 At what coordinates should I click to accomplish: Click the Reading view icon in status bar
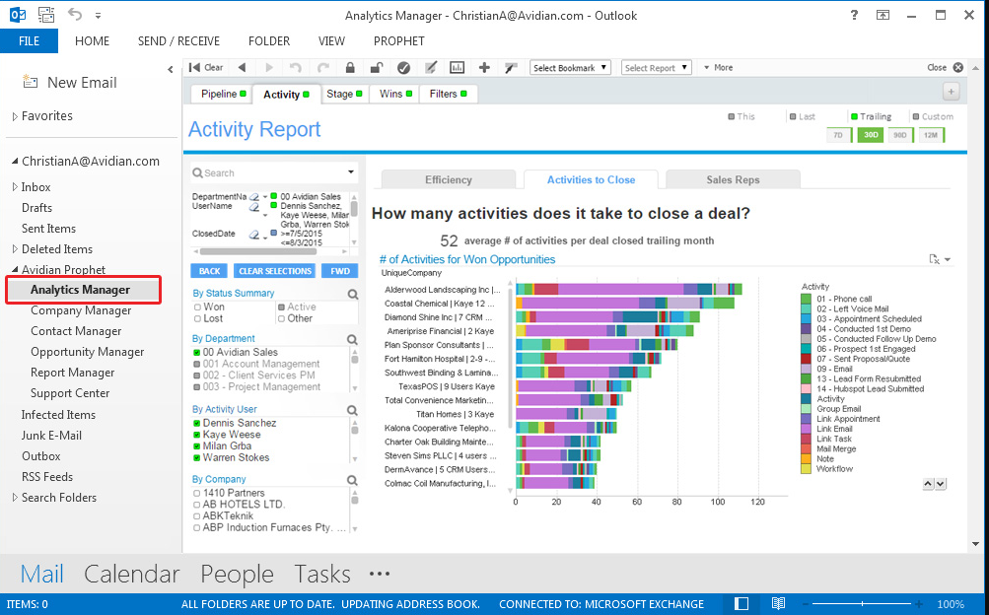click(x=778, y=603)
